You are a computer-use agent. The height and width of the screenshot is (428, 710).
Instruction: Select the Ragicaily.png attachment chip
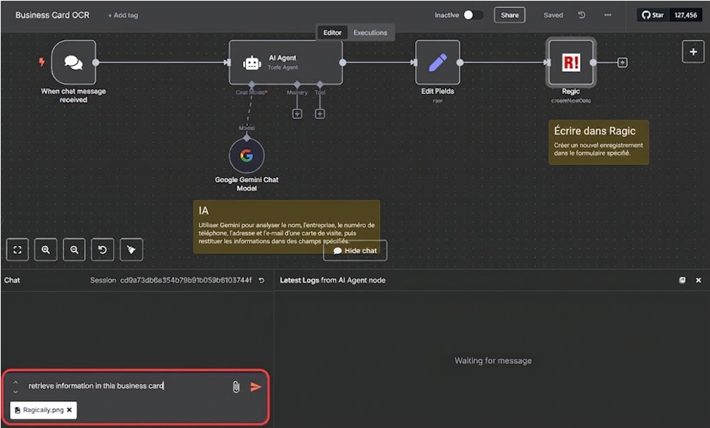[44, 410]
